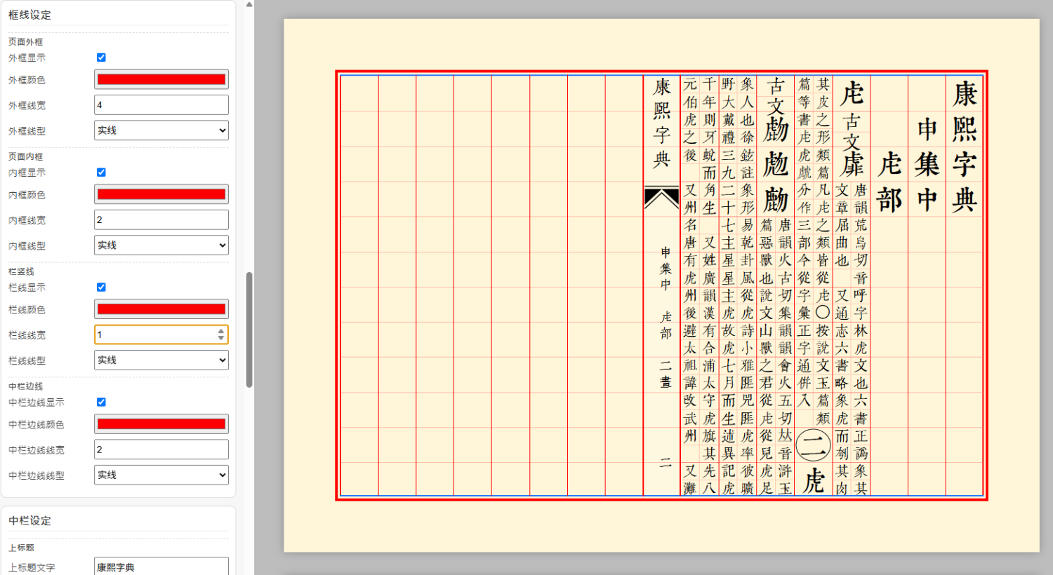Decrease 栏线线宽 with the down stepper arrow
The width and height of the screenshot is (1053, 575).
[221, 339]
